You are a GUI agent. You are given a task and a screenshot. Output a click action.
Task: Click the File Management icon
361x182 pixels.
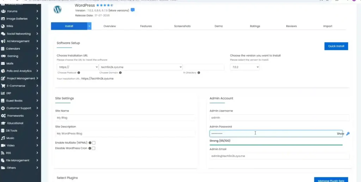(3, 160)
